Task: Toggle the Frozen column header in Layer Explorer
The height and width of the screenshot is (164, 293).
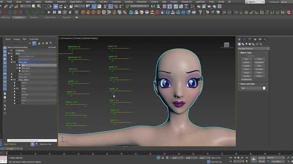Action: point(52,47)
